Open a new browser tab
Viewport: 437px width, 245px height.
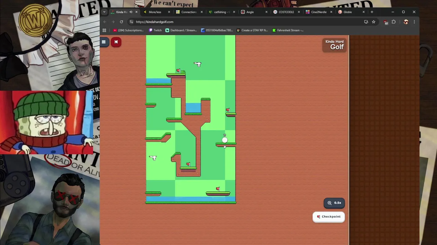coord(372,12)
